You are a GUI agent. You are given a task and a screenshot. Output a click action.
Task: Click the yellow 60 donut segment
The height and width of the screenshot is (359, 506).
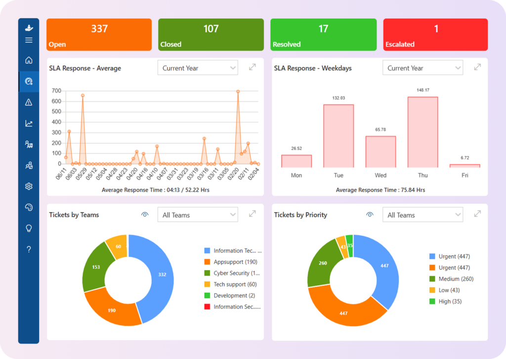(119, 246)
